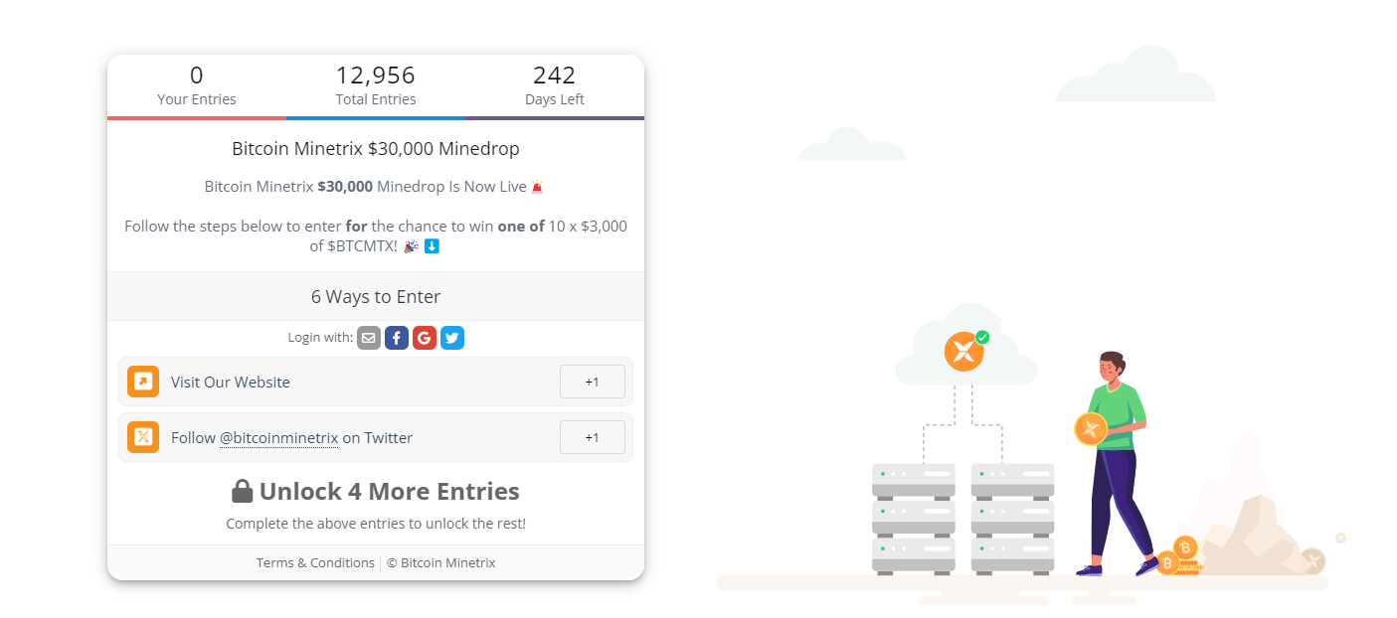Image resolution: width=1397 pixels, height=618 pixels.
Task: Log in with the Google icon
Action: pos(425,338)
